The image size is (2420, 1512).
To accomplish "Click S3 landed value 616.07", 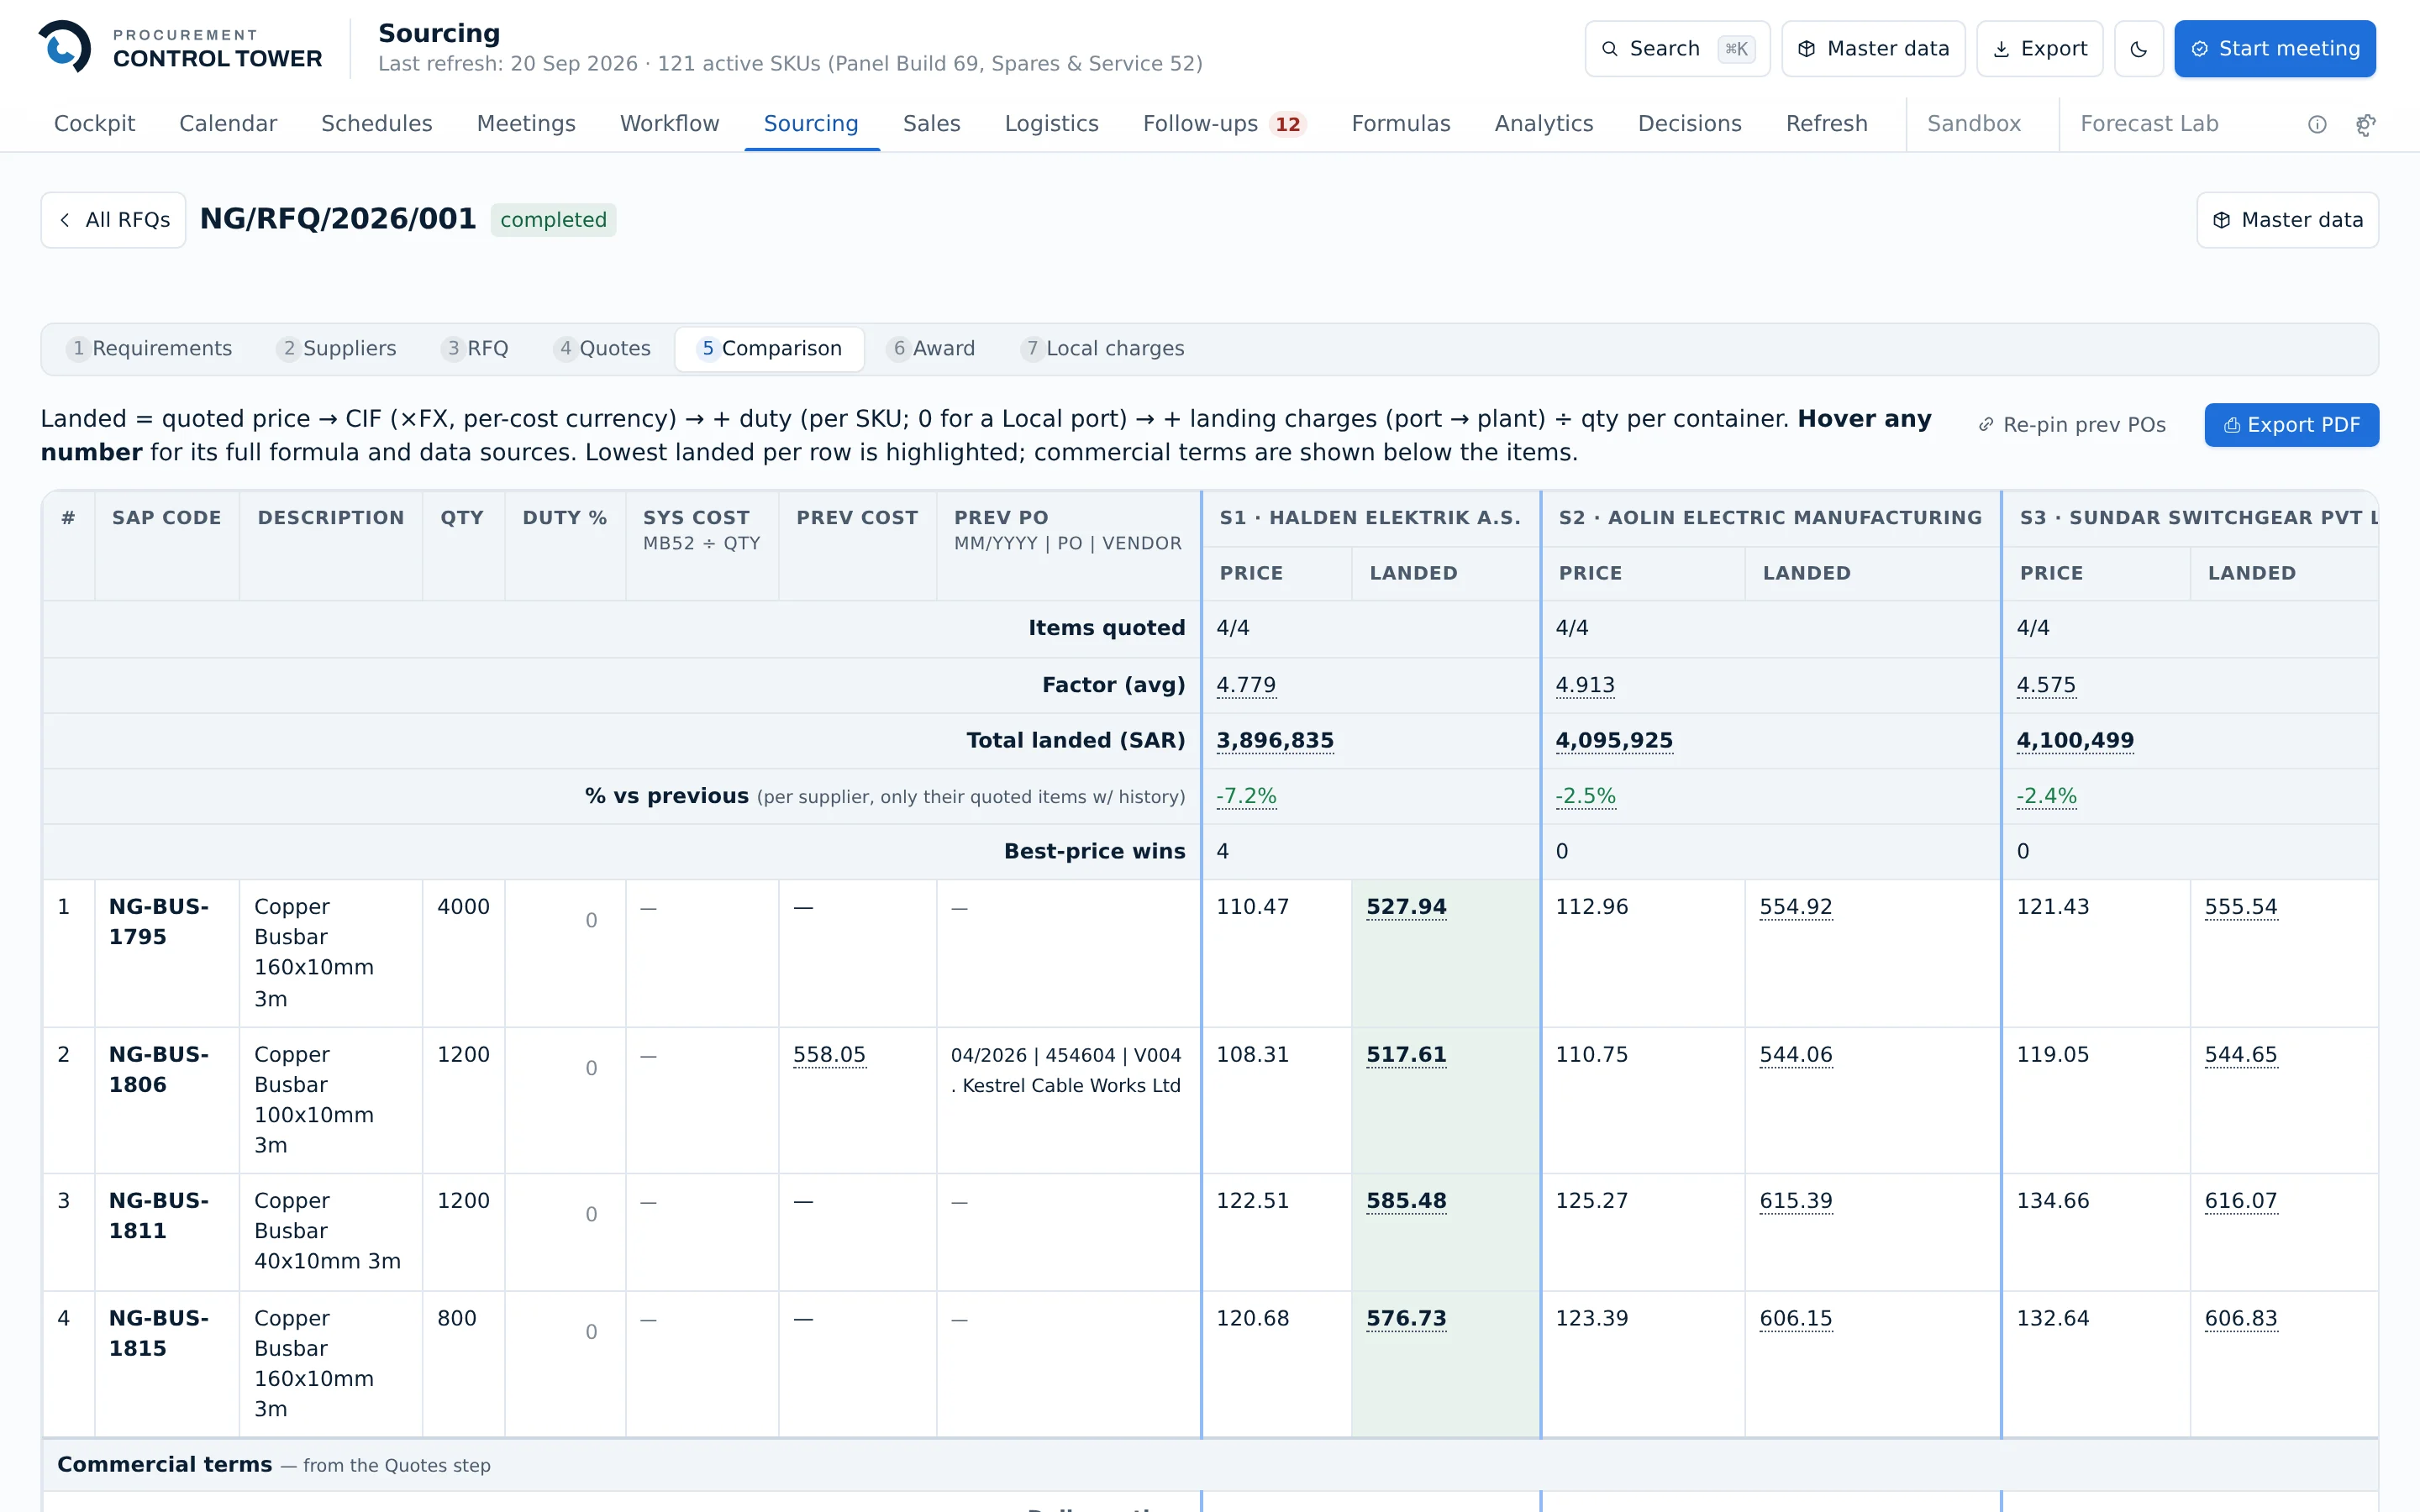I will pos(2241,1201).
